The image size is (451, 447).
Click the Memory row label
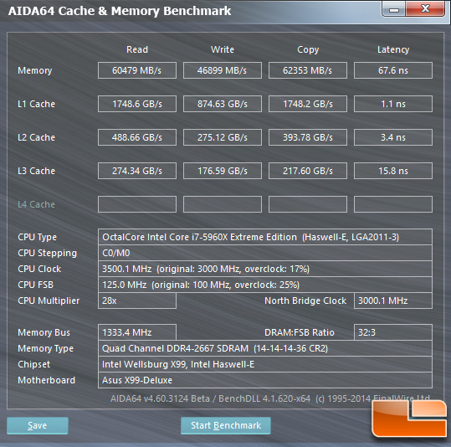35,71
